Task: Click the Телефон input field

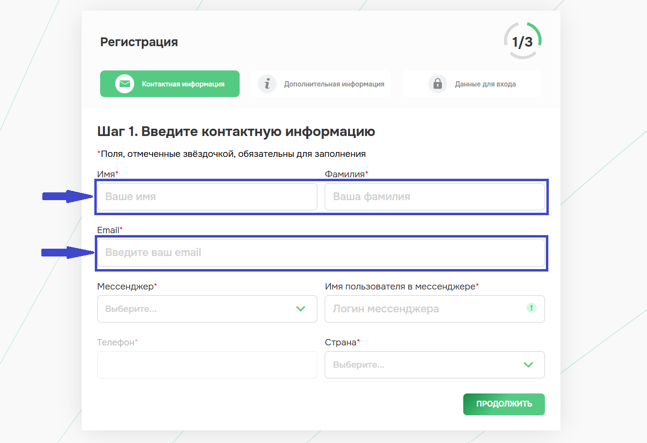Action: point(207,365)
